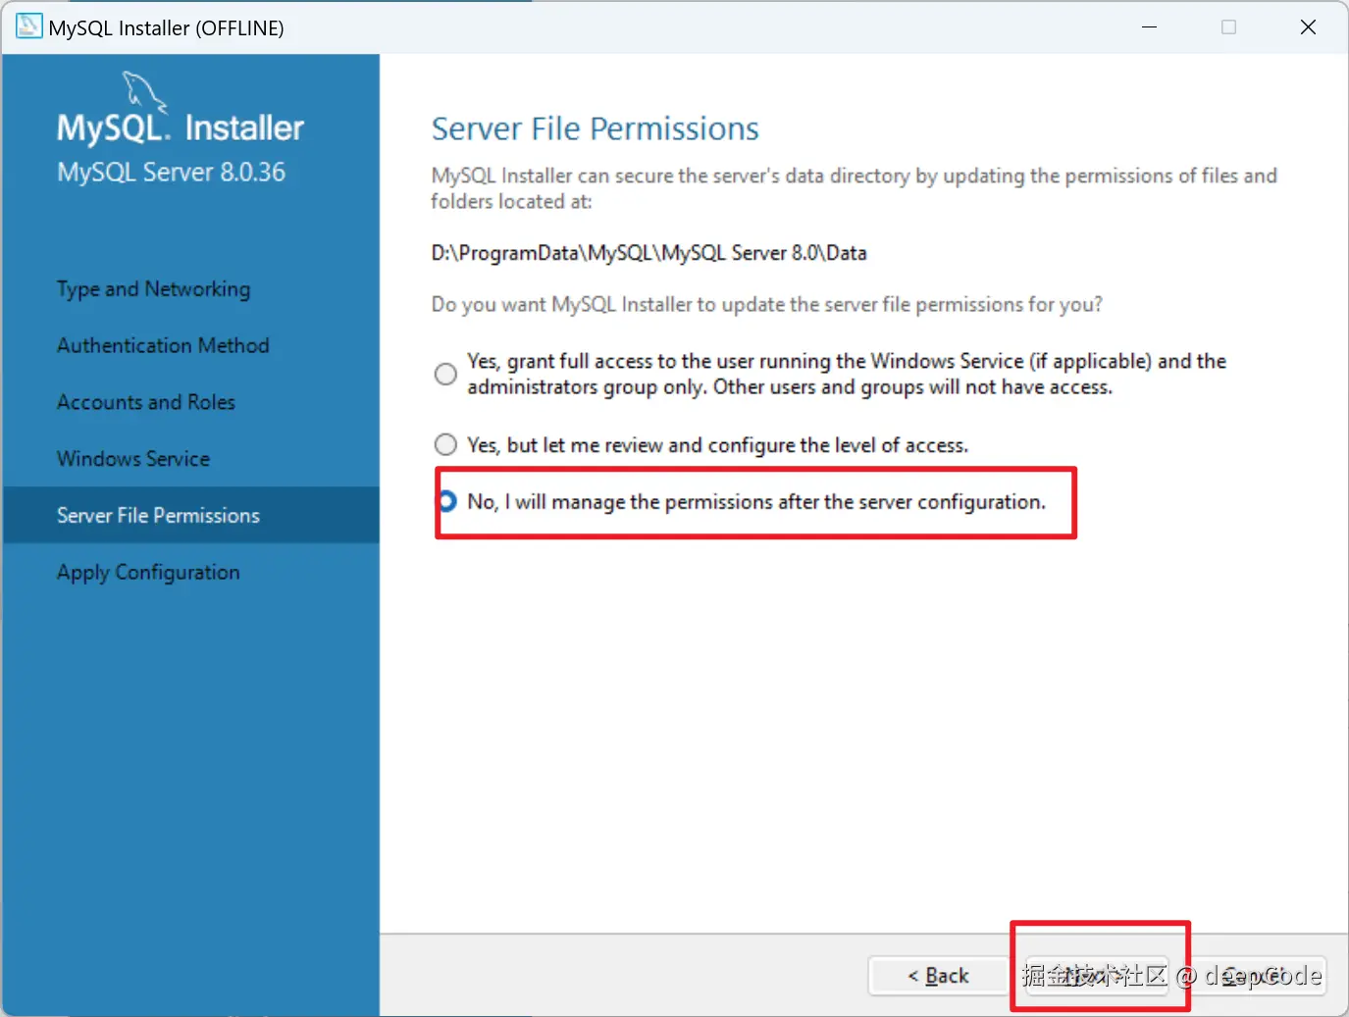The image size is (1349, 1017).
Task: Jump to Accounts and Roles step
Action: click(146, 402)
